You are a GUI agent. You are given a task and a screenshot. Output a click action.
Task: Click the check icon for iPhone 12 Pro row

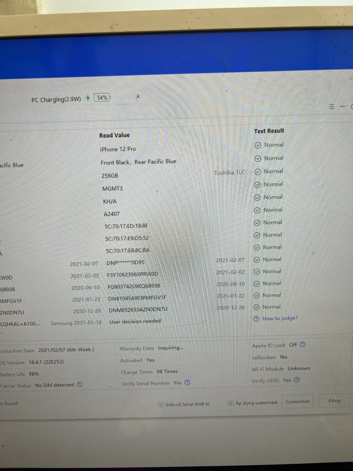(257, 145)
